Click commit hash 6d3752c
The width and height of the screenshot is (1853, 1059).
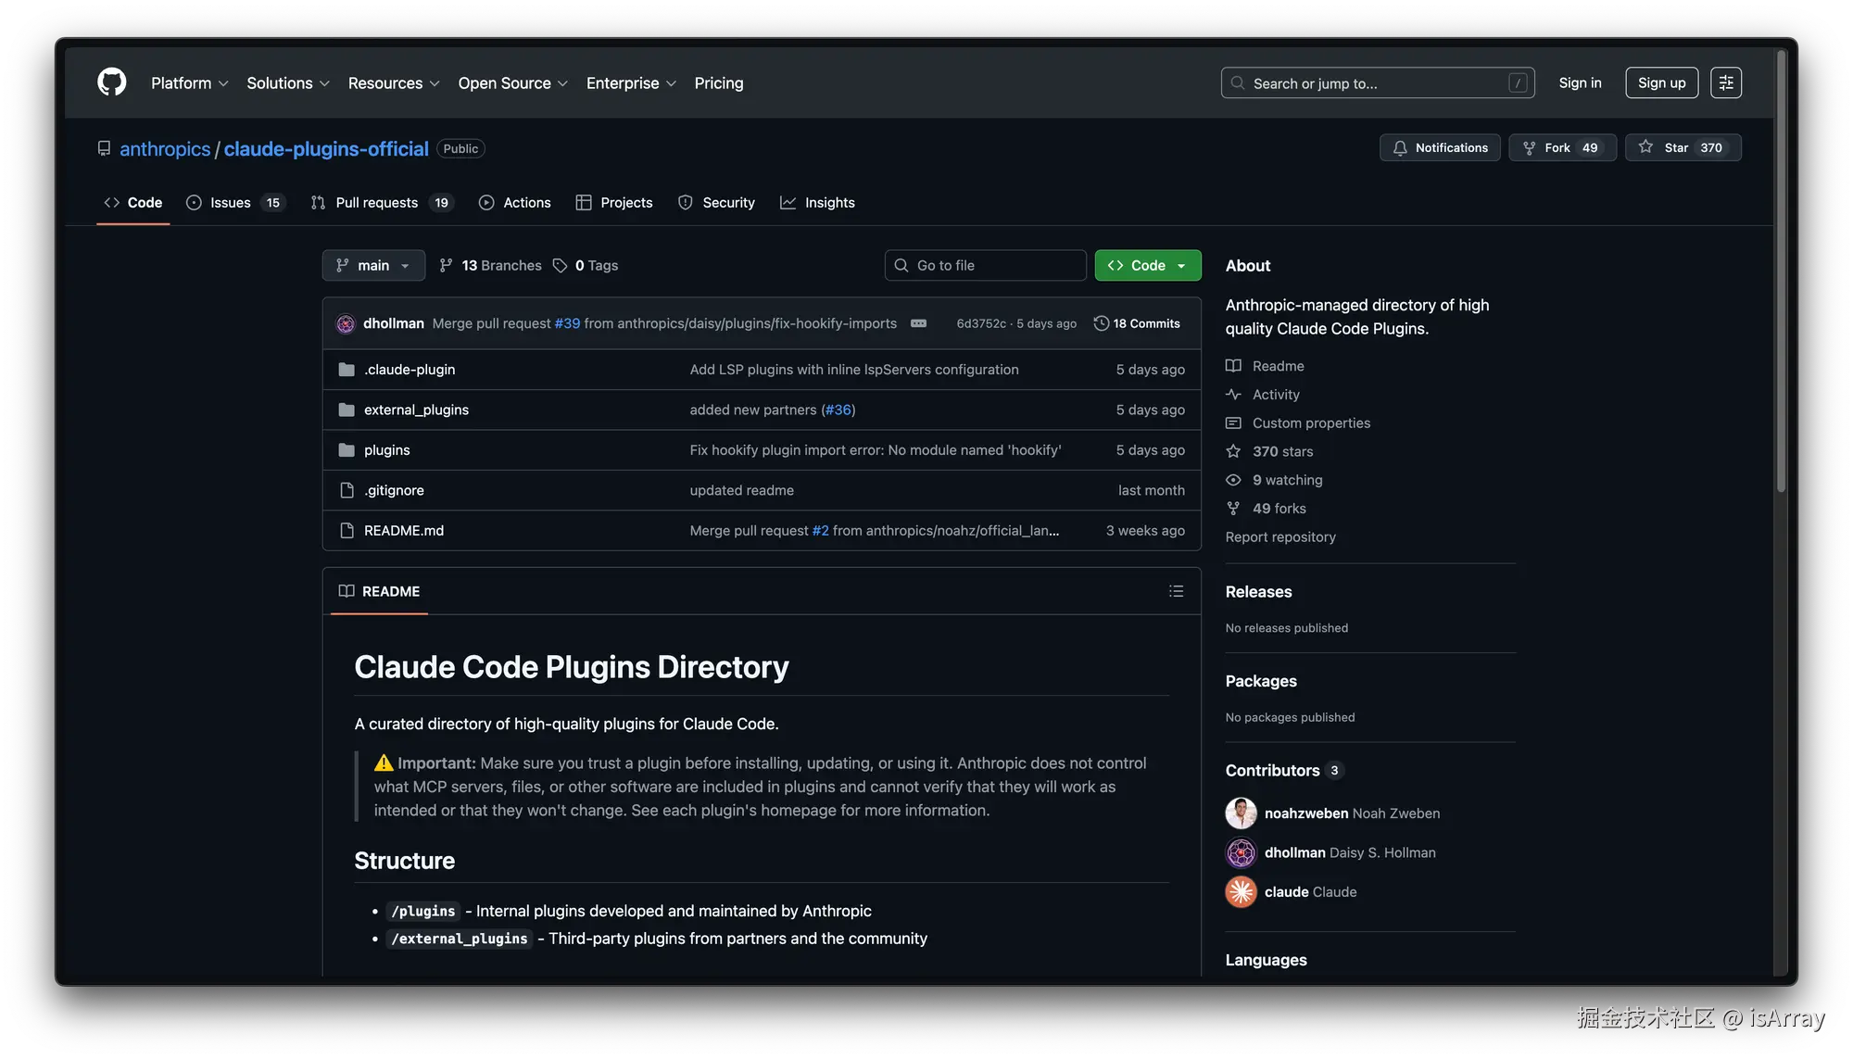pyautogui.click(x=981, y=323)
